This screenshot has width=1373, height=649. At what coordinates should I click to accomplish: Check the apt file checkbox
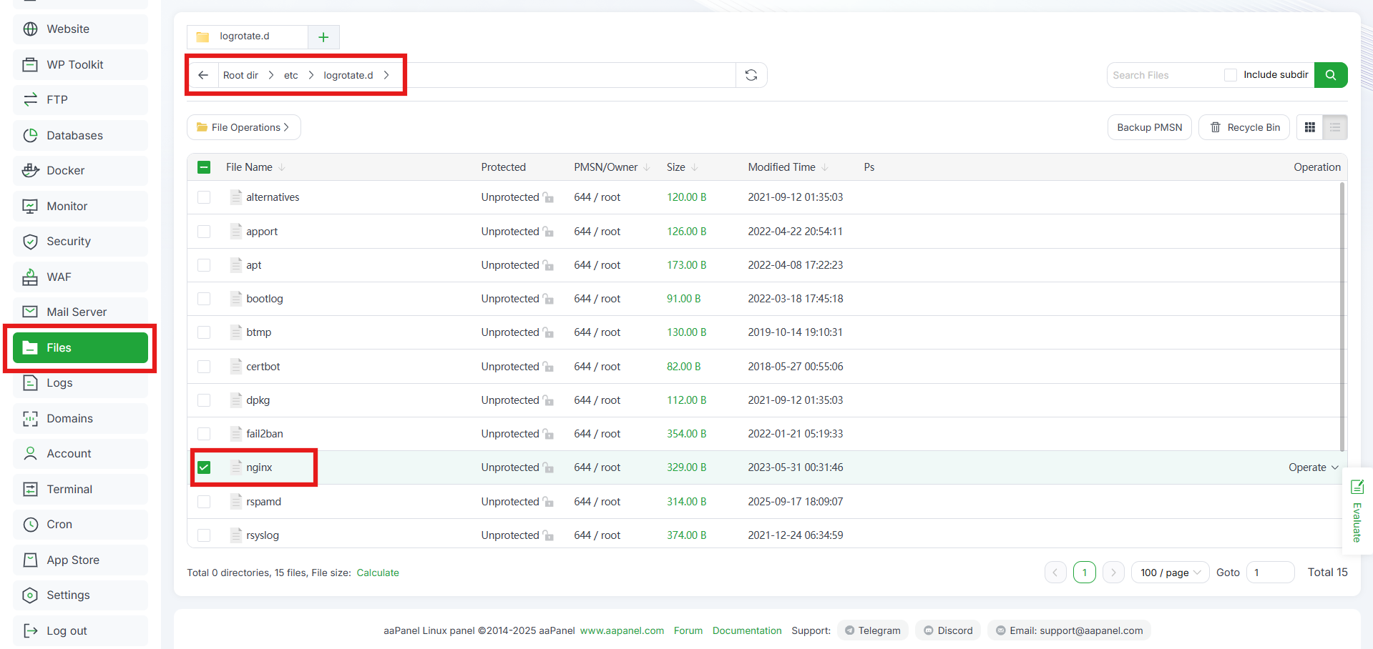(204, 265)
